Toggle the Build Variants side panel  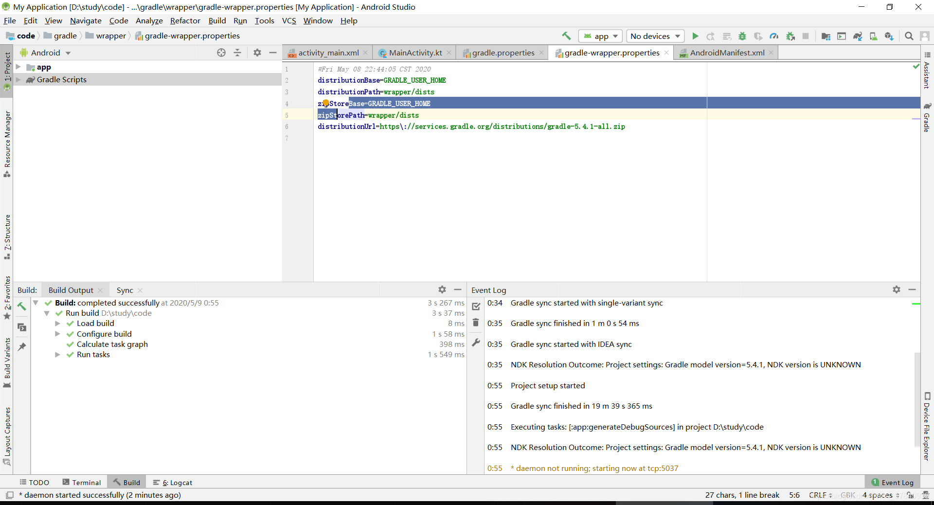(7, 363)
